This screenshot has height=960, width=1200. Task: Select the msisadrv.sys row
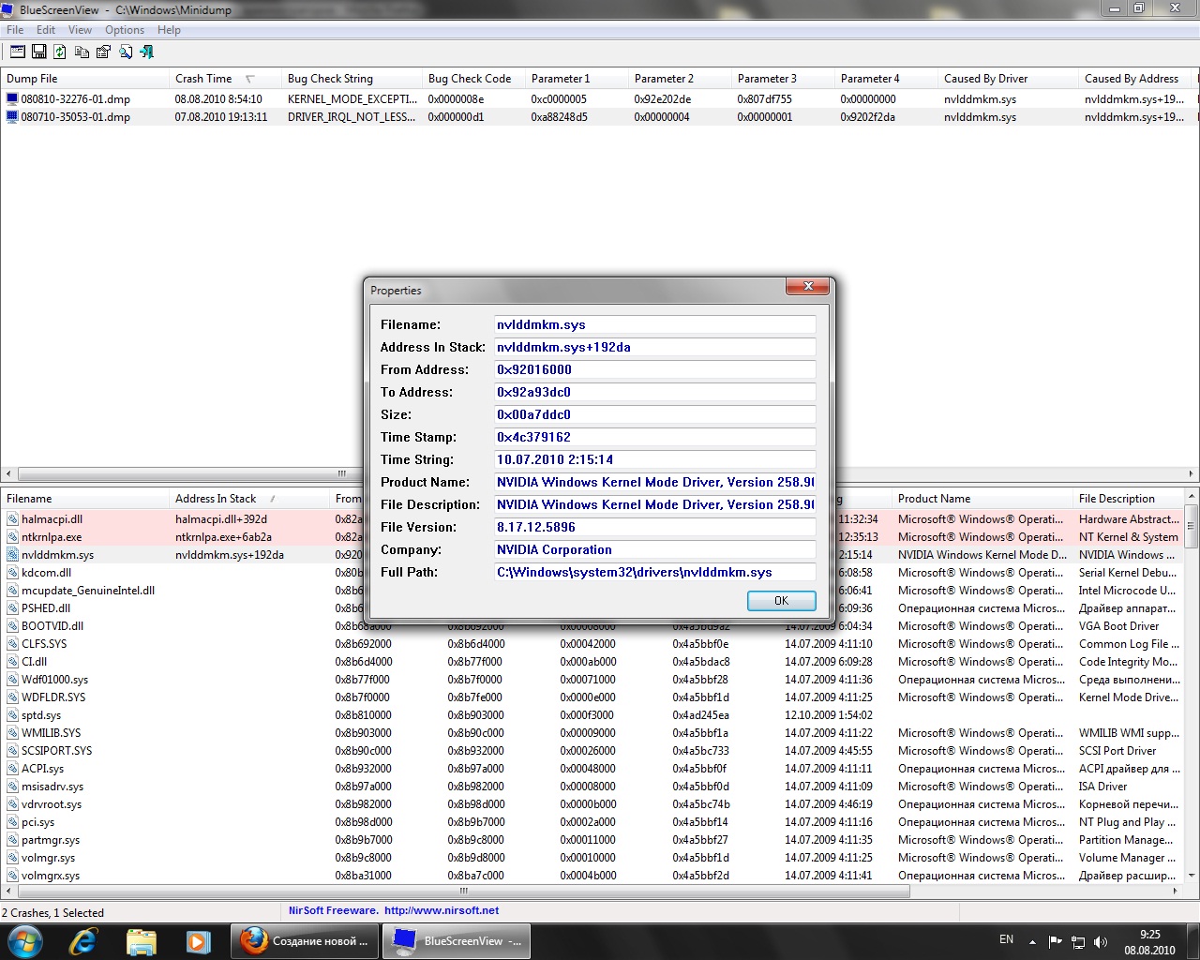pyautogui.click(x=592, y=787)
